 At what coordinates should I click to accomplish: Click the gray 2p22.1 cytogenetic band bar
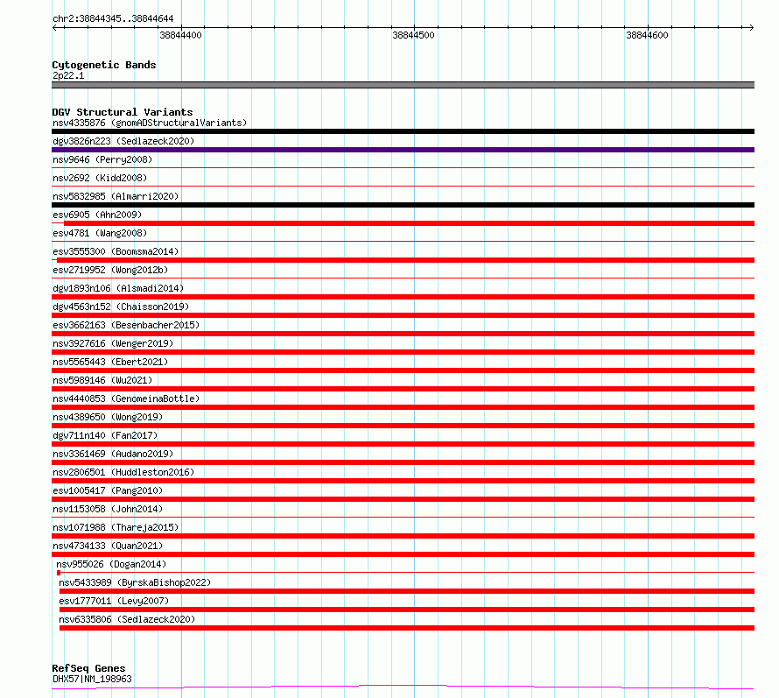click(403, 85)
